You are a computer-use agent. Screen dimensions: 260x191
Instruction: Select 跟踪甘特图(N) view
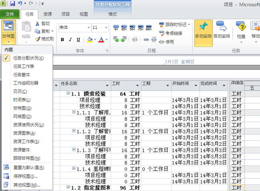coord(27,158)
